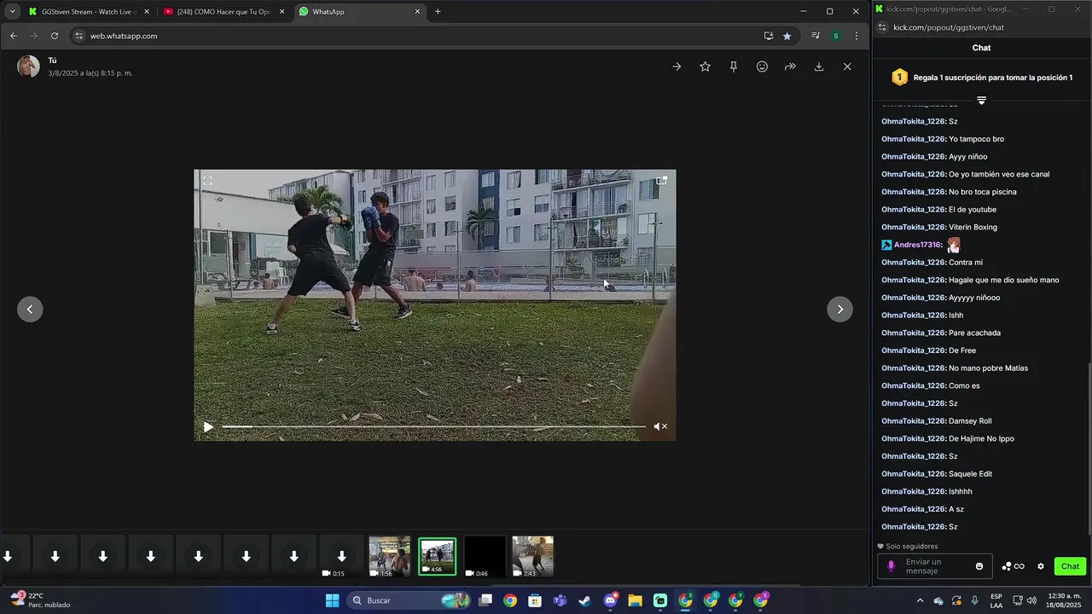
Task: Close the YouTube tab
Action: click(x=282, y=12)
